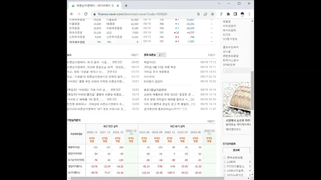Open the NFT 영화 news dated 10/30
Image resolution: width=321 pixels, height=180 pixels.
pyautogui.click(x=96, y=109)
